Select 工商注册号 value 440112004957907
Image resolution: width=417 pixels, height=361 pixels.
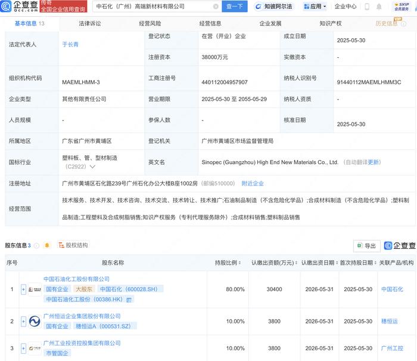[225, 82]
